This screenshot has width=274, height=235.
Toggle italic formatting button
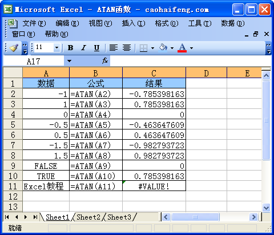(83, 48)
